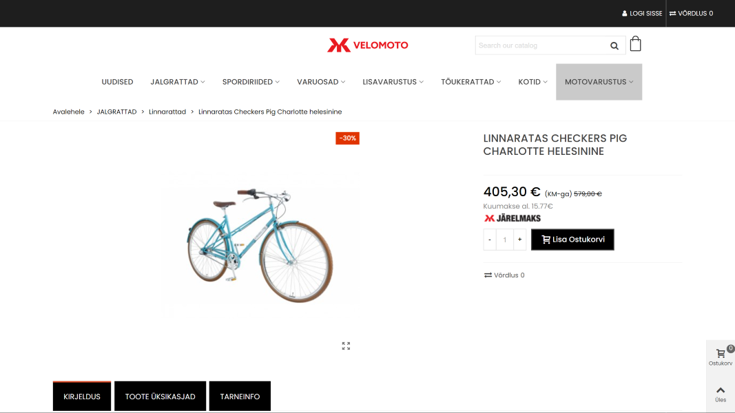
Task: Expand the Varuosad dropdown menu
Action: point(321,82)
